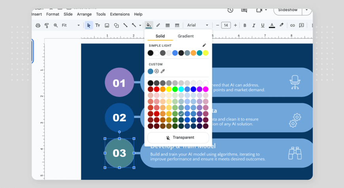Select the bright green palette color
The width and height of the screenshot is (344, 188).
coord(175,89)
